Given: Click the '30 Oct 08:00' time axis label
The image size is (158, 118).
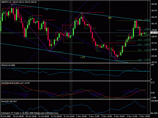Looking at the screenshot, I should click(18, 116).
